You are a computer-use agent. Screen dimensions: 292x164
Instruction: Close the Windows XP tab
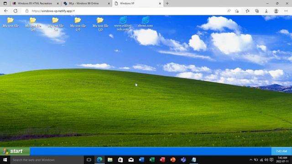pyautogui.click(x=160, y=3)
